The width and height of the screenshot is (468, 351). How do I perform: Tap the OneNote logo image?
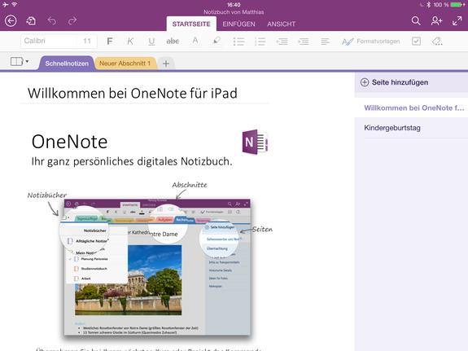255,142
